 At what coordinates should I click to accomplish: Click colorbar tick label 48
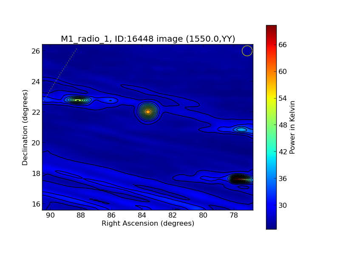pos(283,125)
